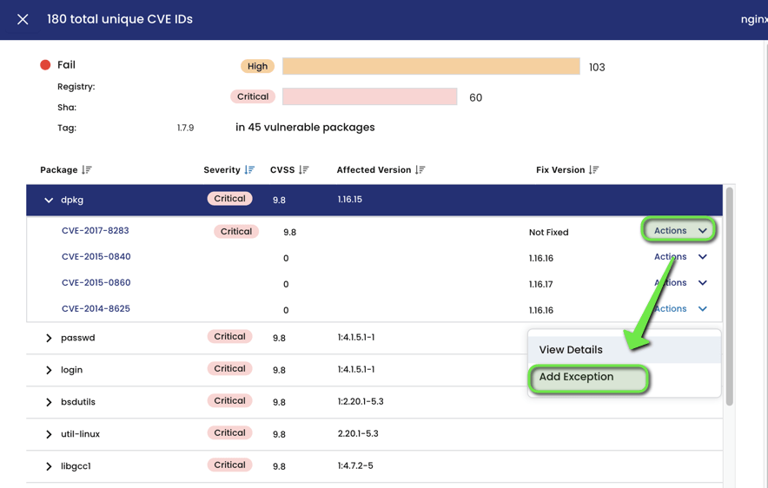Image resolution: width=768 pixels, height=488 pixels.
Task: Choose View Details from the menu
Action: pos(624,349)
